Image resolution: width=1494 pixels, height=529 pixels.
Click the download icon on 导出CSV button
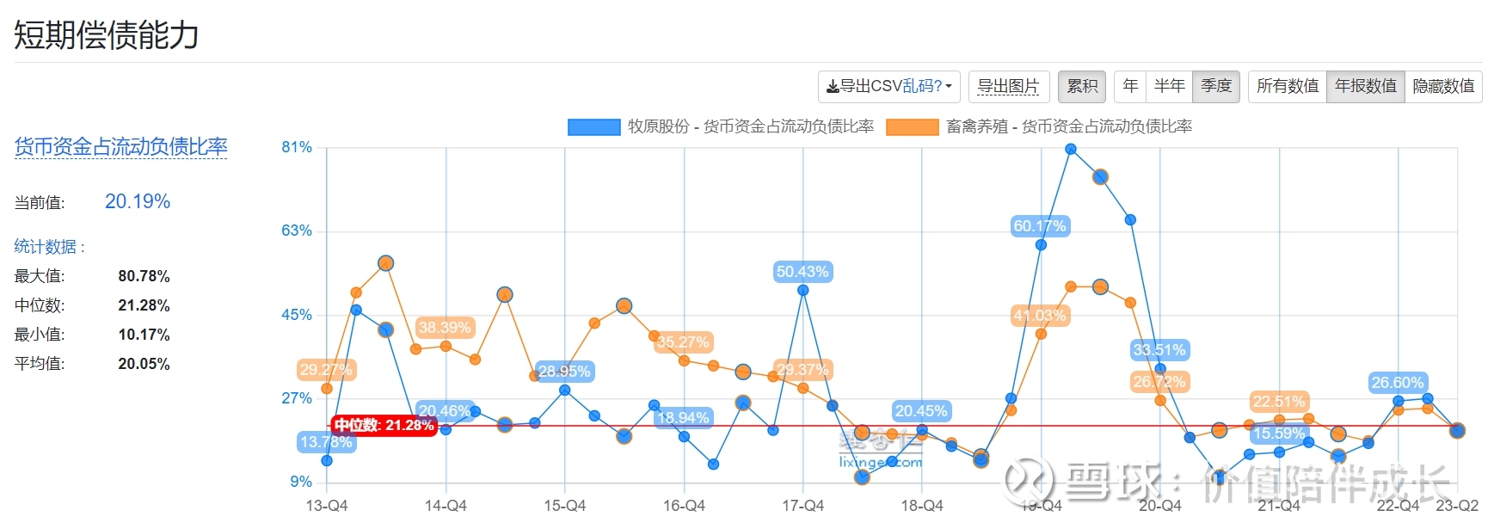[x=833, y=86]
